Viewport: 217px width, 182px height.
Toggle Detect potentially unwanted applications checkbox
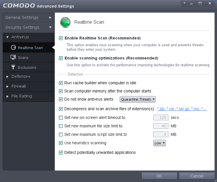pos(61,153)
